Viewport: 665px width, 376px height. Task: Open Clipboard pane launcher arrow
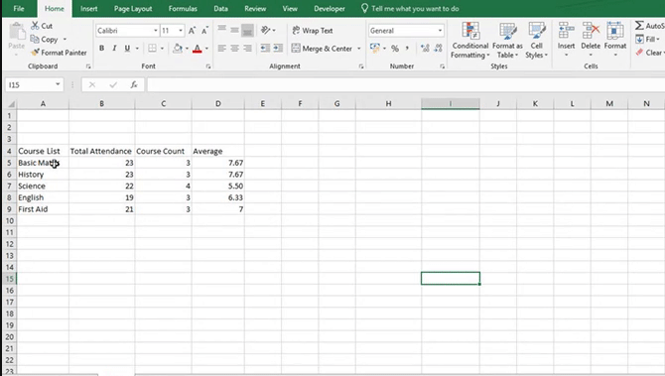click(x=88, y=66)
